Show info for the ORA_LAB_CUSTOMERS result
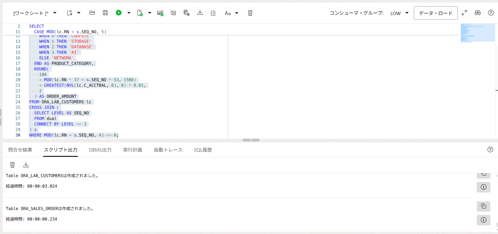This screenshot has height=234, width=498. 484,187
